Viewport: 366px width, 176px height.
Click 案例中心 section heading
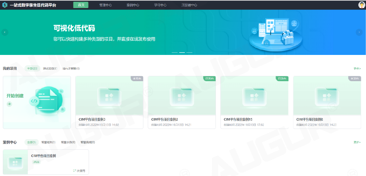point(10,142)
